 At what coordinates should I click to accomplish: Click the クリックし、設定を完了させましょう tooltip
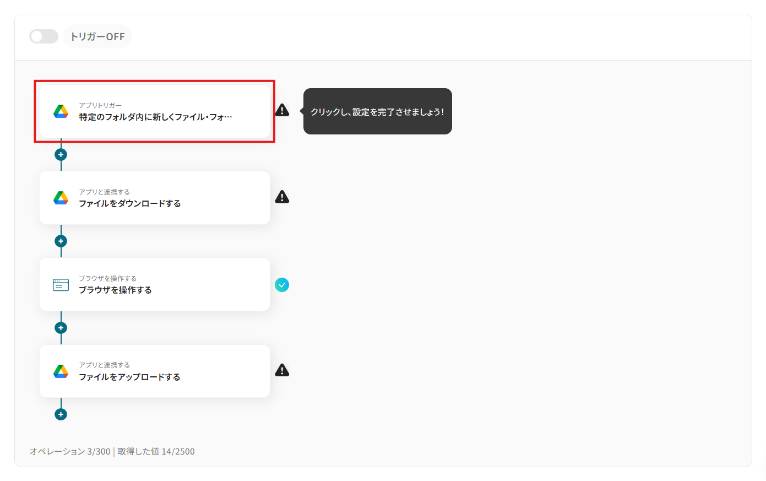pos(377,111)
